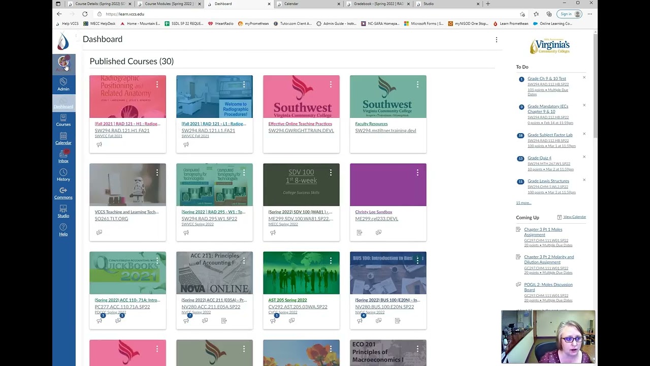
Task: Open Christy Lee Sandbox course link
Action: [374, 212]
